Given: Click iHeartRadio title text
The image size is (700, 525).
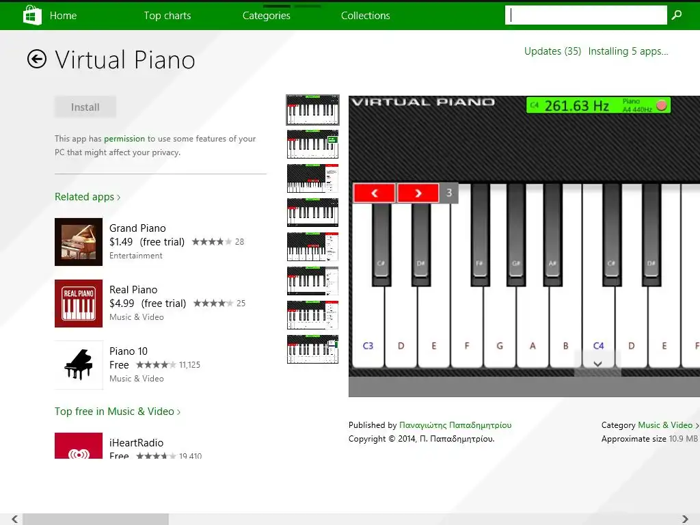Looking at the screenshot, I should pyautogui.click(x=137, y=443).
